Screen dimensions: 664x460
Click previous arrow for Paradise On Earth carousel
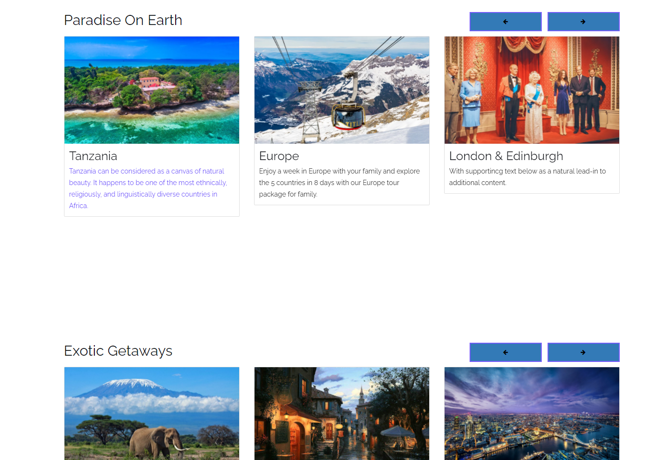point(506,22)
